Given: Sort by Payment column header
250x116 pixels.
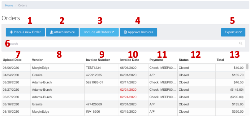Looking at the screenshot, I should pyautogui.click(x=156, y=60).
